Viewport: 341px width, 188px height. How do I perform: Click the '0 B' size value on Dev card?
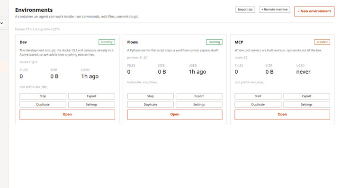(x=54, y=77)
